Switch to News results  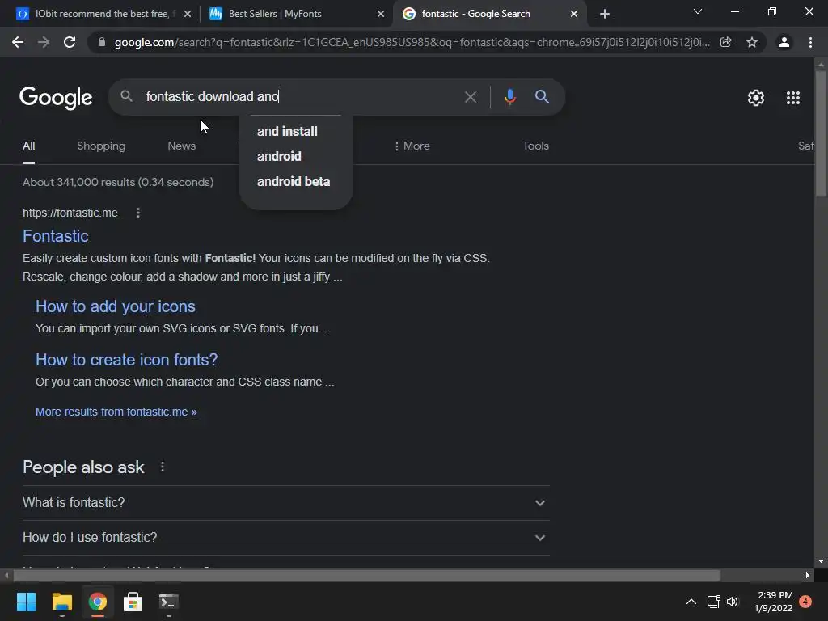tap(182, 146)
